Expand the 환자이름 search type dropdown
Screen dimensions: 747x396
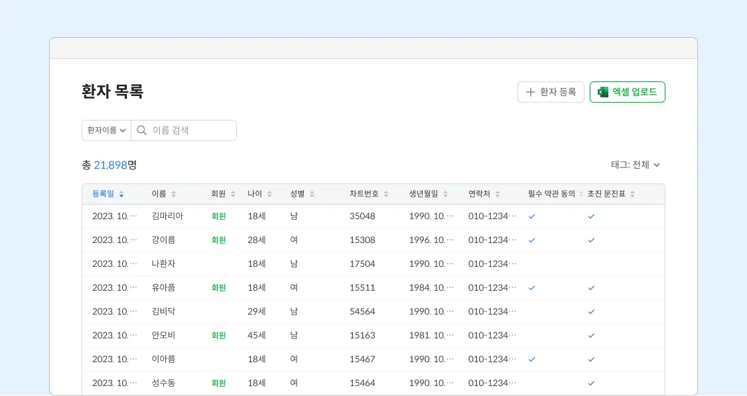[106, 130]
